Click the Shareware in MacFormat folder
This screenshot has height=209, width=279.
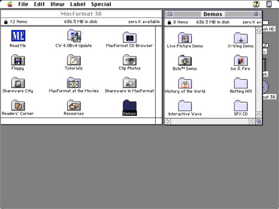[129, 82]
